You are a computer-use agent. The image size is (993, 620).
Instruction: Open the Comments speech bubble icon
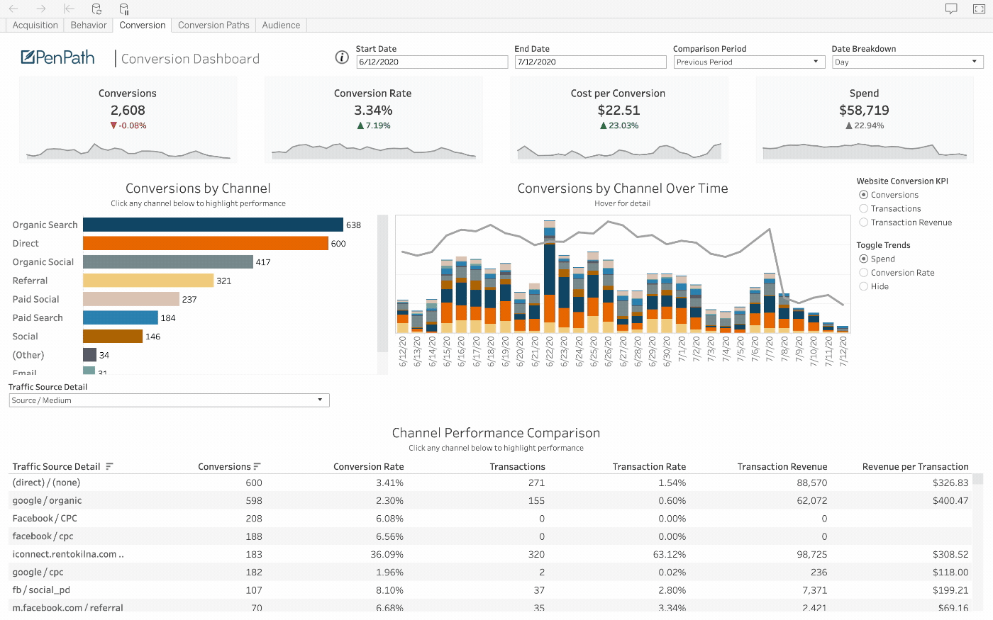point(951,9)
